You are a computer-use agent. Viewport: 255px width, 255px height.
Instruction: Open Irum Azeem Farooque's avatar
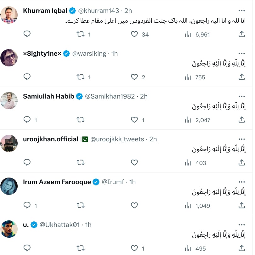(9, 186)
